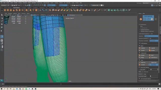
Task: Click the star-shaped sweep mesh shelf icon
Action: (x=30, y=10)
